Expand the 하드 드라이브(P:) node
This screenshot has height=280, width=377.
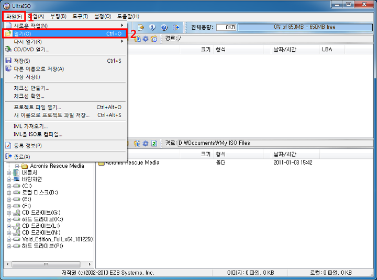coord(9,246)
